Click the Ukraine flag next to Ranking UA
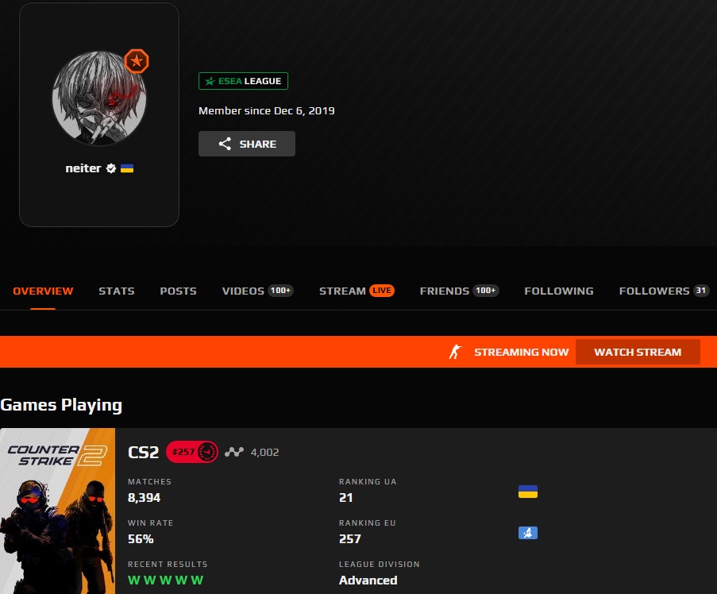Viewport: 717px width, 594px height. (528, 492)
